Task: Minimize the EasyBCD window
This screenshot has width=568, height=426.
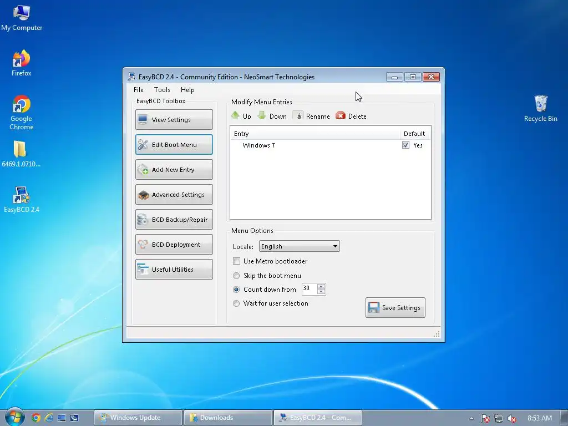Action: [394, 77]
